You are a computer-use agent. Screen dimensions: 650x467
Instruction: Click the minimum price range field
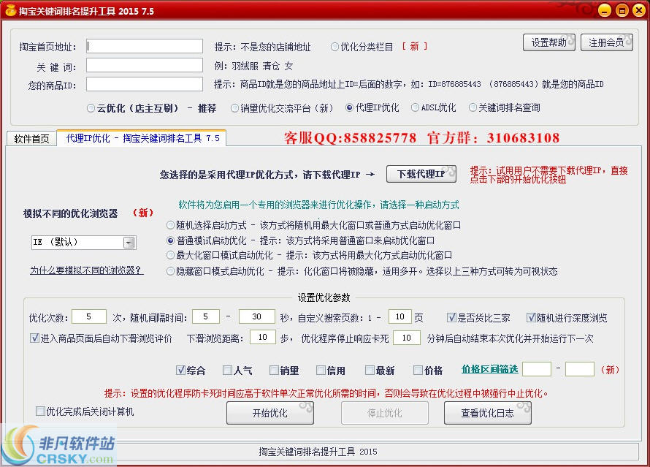536,369
